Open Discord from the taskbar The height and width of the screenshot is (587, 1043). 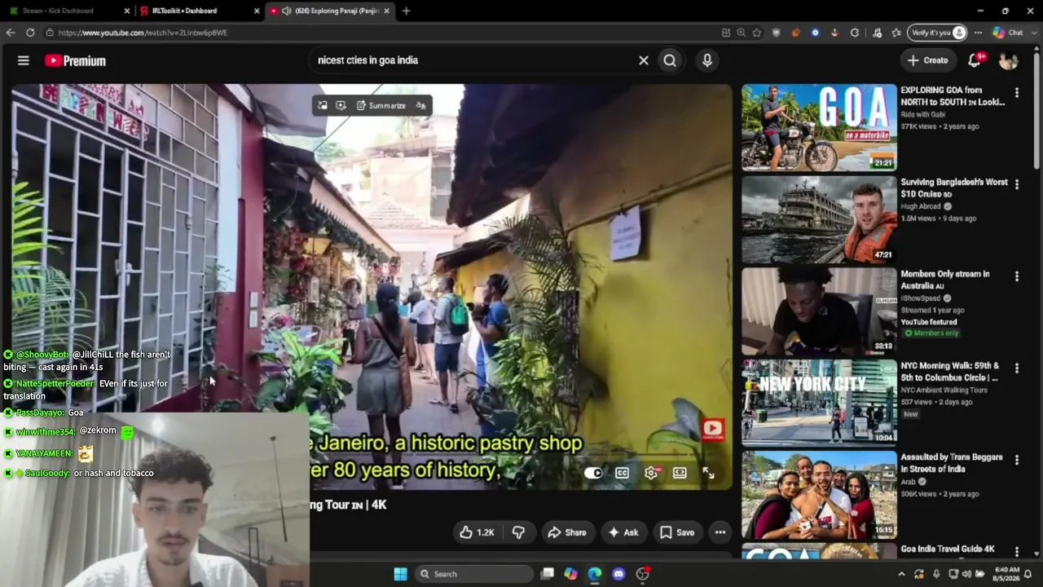618,574
